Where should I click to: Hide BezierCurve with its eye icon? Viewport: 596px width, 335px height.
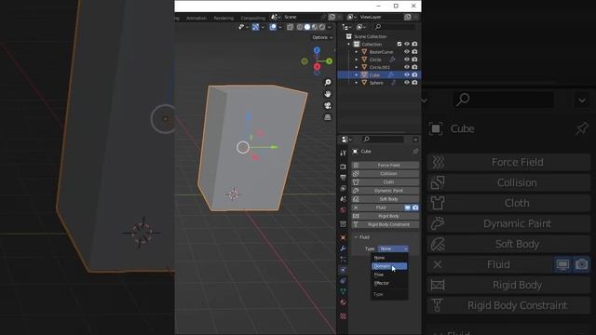[407, 52]
